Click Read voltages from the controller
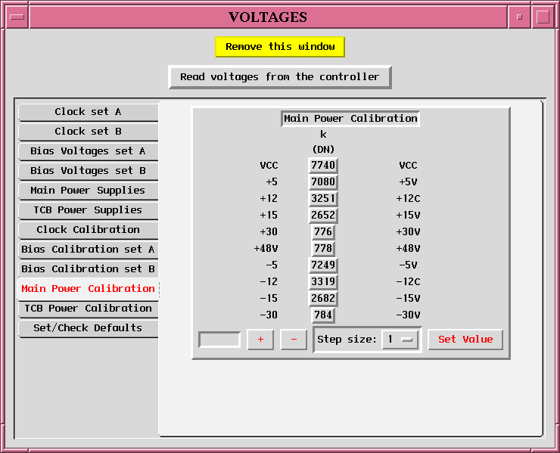The image size is (560, 453). coord(280,77)
